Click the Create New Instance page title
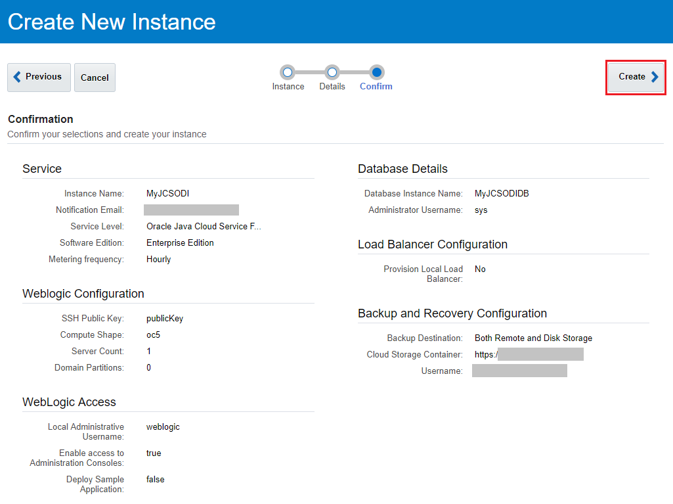This screenshot has height=504, width=673. 112,22
